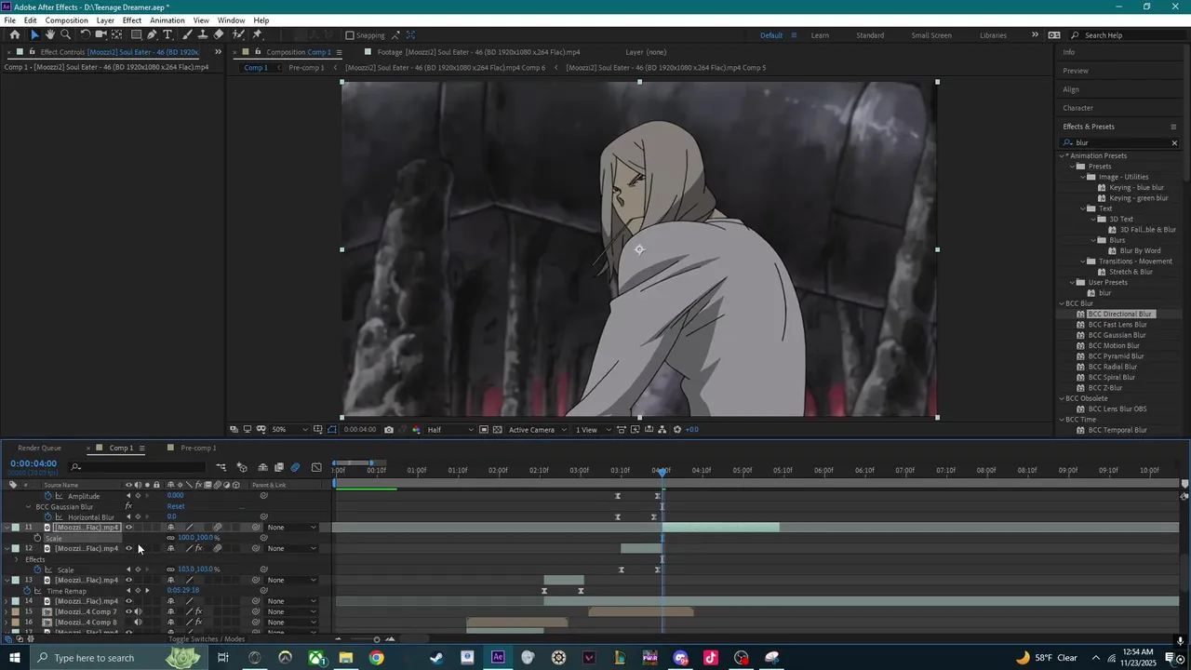Screen dimensions: 1191x670
Task: Expand the Effects group on layer 12
Action: 17,559
